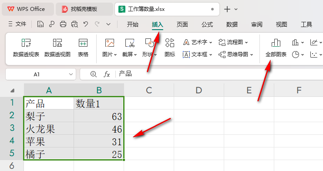Click the fx insert function icon
323x171 pixels.
coord(107,74)
